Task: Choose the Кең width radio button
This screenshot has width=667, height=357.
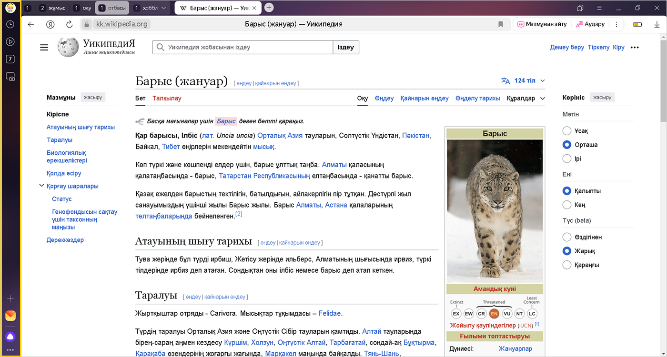Action: 567,205
